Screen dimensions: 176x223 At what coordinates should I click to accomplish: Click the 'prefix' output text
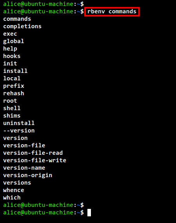click(x=14, y=86)
